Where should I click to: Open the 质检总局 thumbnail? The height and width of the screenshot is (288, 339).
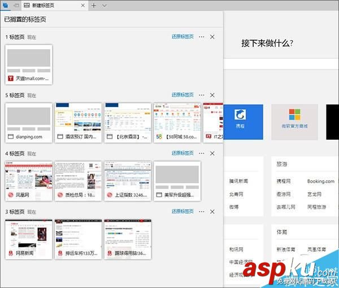tap(78, 181)
